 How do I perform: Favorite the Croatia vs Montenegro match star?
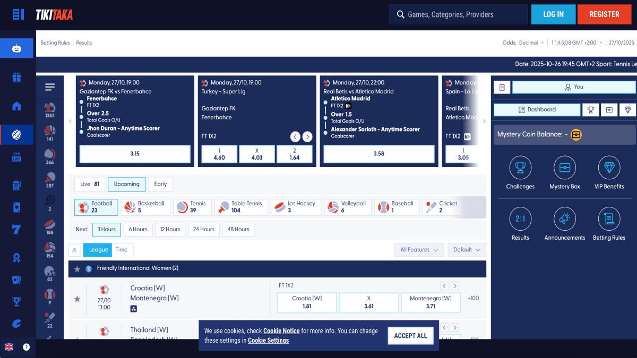(x=77, y=299)
